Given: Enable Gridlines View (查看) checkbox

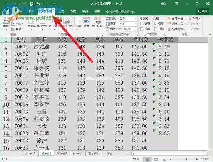Looking at the screenshot, I should (142, 24).
